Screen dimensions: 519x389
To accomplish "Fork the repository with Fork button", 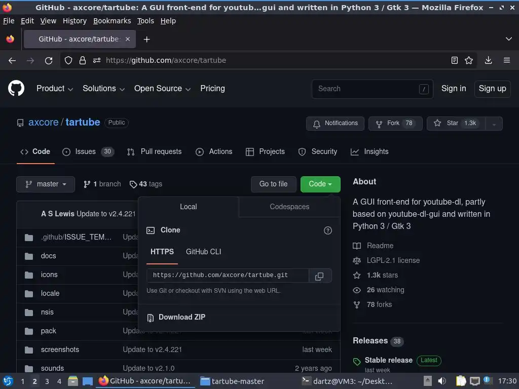I will 395,124.
